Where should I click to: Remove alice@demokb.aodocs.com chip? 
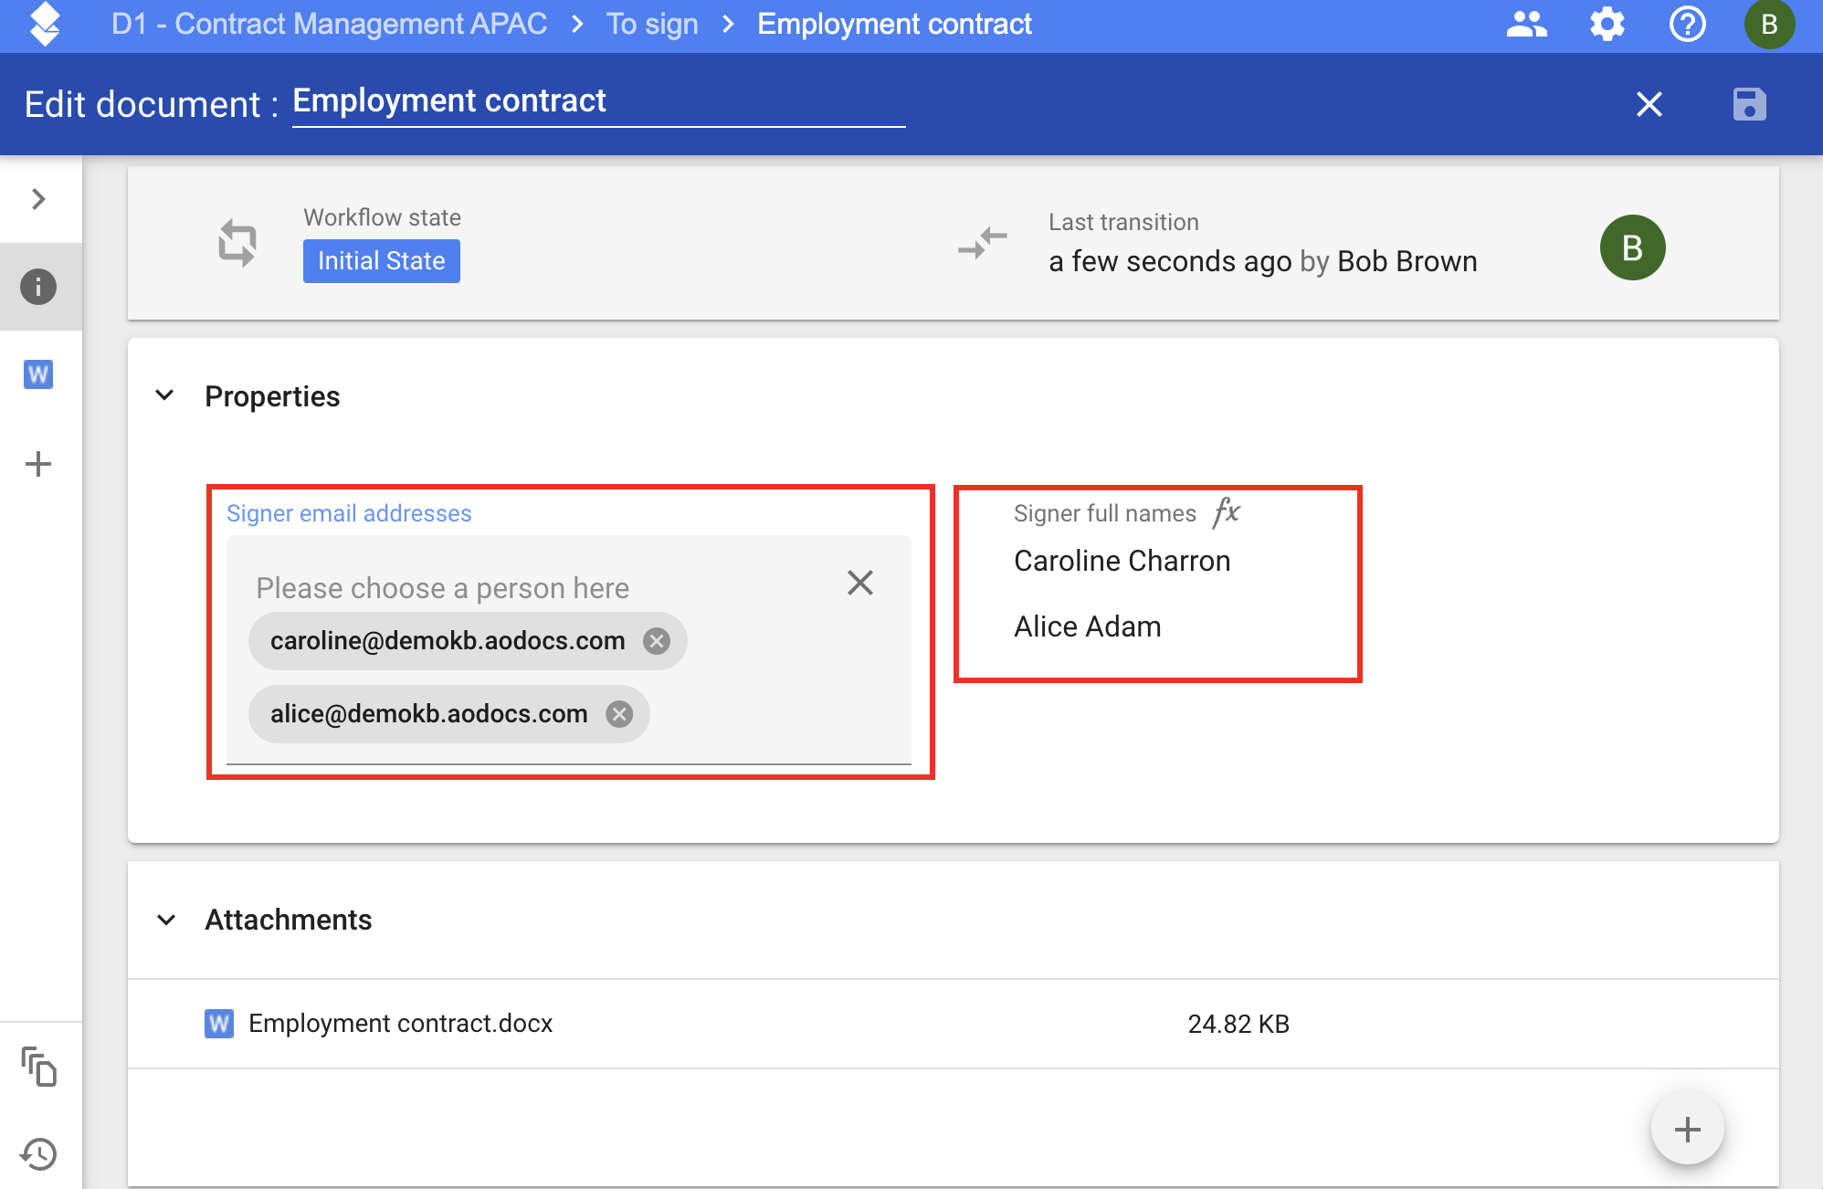point(619,714)
